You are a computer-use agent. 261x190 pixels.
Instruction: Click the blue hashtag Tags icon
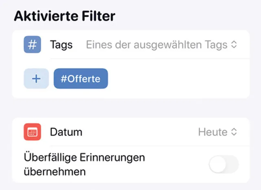click(32, 44)
